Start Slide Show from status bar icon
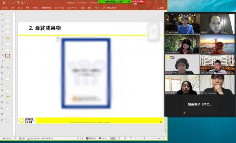236x143 pixels. pyautogui.click(x=131, y=139)
